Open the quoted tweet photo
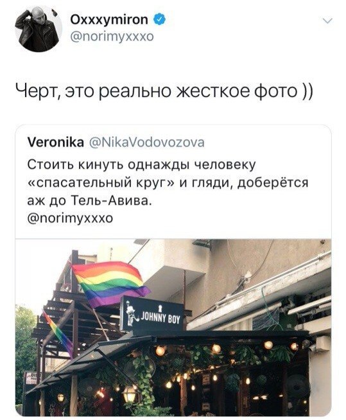Screen dimensions: 346x420 click(x=173, y=328)
